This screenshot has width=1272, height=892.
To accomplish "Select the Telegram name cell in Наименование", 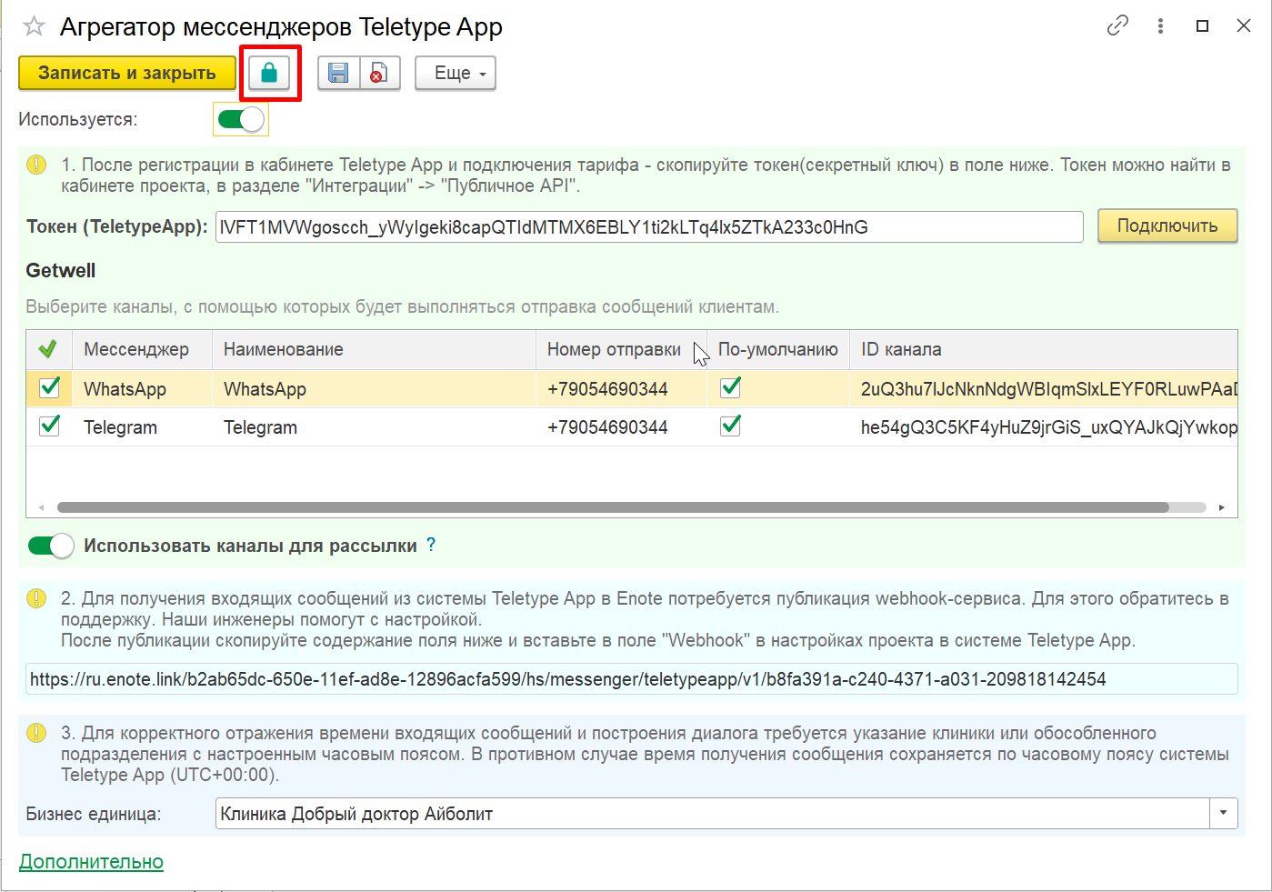I will [x=374, y=427].
